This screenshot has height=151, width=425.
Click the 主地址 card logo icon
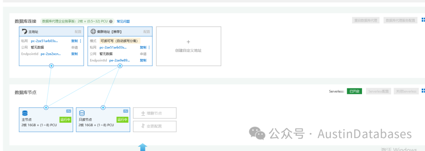(x=24, y=32)
